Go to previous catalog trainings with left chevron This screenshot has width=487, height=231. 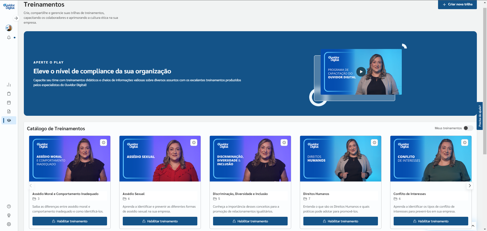[31, 186]
